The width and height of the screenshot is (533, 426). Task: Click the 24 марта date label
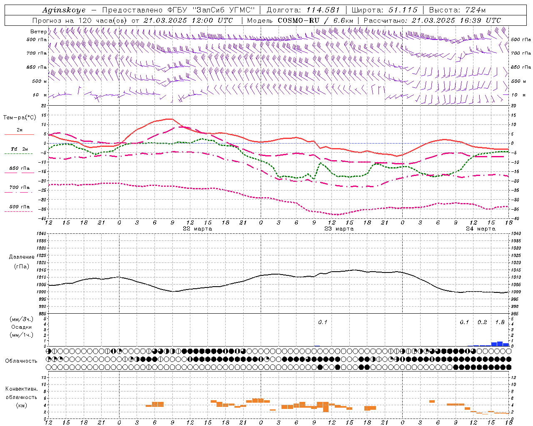(481, 229)
